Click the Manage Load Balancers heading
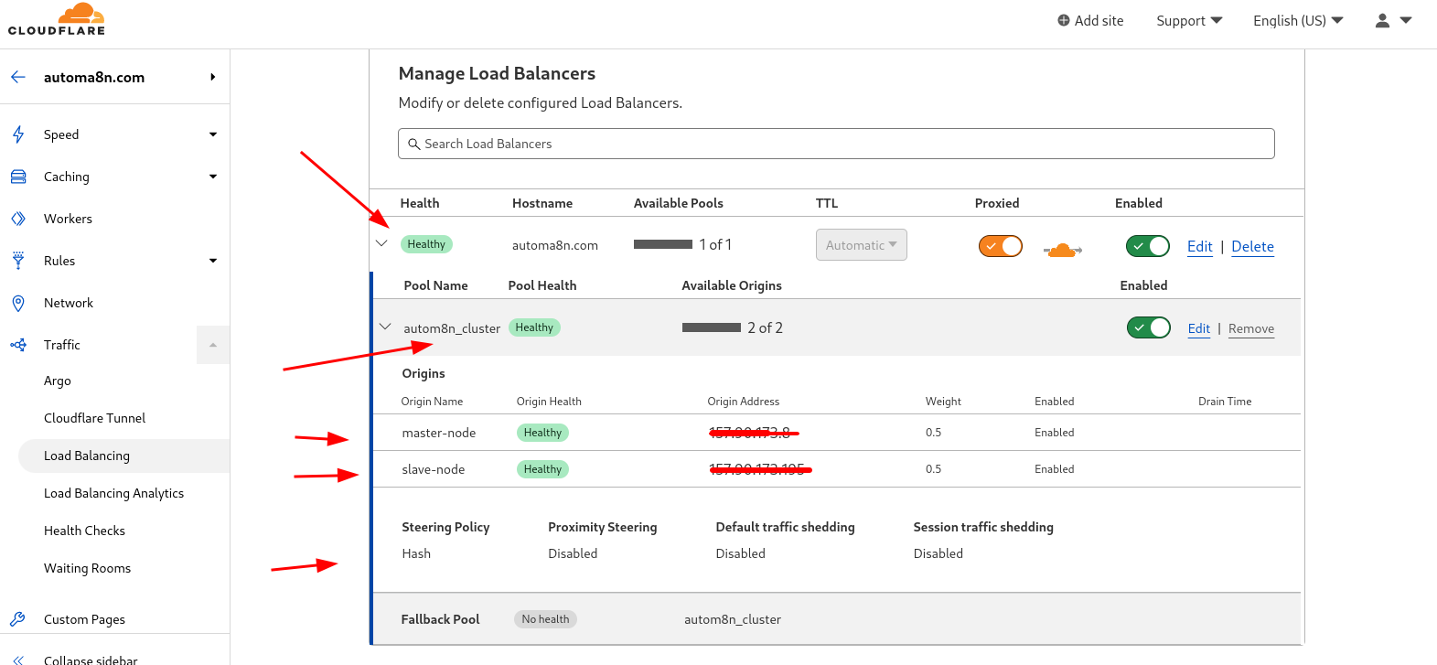Image resolution: width=1437 pixels, height=665 pixels. tap(497, 73)
